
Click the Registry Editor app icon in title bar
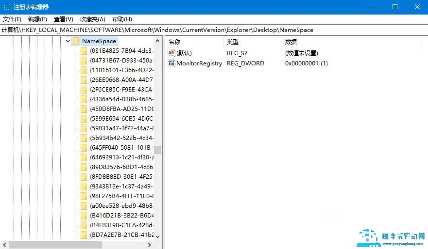tap(6, 7)
